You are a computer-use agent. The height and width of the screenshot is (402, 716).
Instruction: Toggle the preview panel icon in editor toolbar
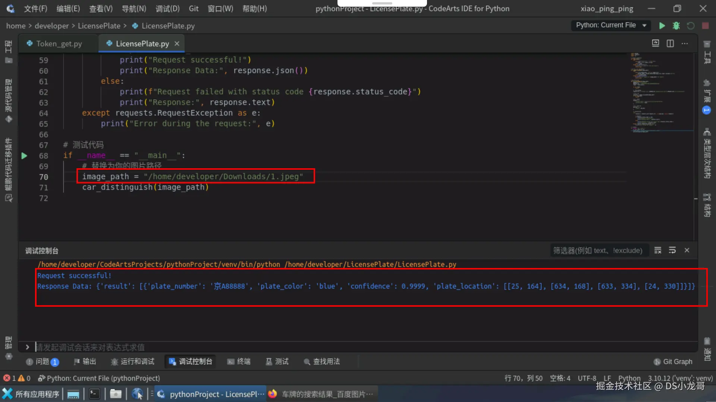click(655, 44)
